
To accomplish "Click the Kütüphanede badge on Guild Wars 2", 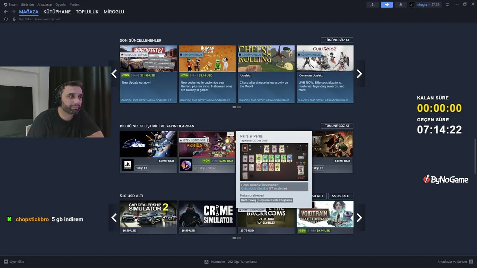I will (309, 55).
